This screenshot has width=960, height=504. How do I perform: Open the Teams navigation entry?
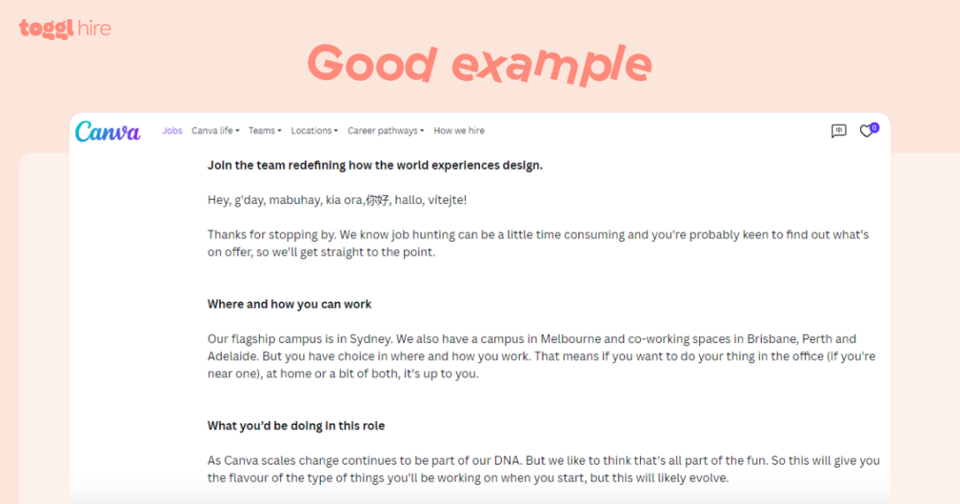[x=263, y=131]
